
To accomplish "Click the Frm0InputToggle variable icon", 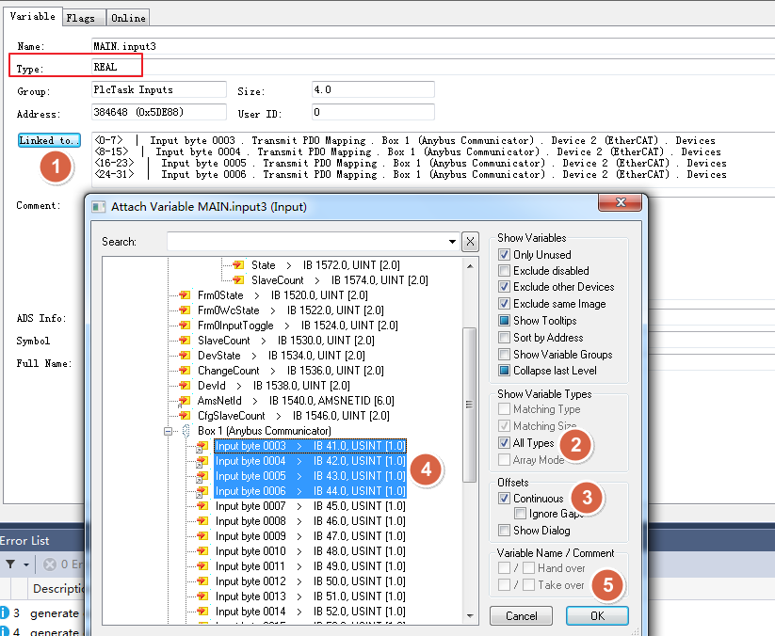I will [185, 326].
